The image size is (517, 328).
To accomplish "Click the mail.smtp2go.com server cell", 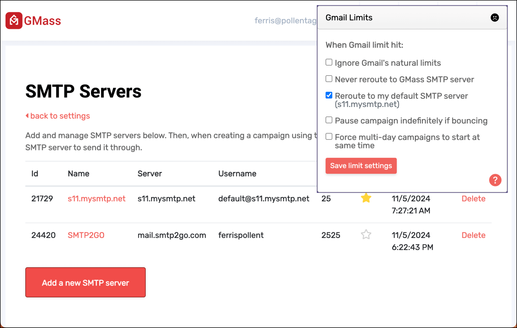I will point(172,235).
